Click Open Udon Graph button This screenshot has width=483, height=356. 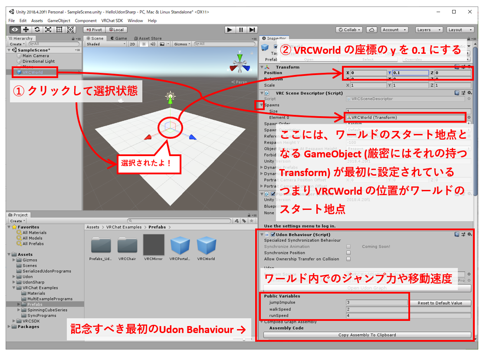click(x=367, y=288)
